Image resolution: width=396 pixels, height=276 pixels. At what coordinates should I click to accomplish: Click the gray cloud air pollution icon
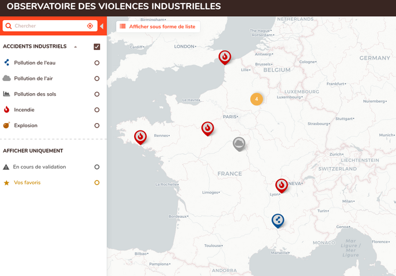(6, 78)
